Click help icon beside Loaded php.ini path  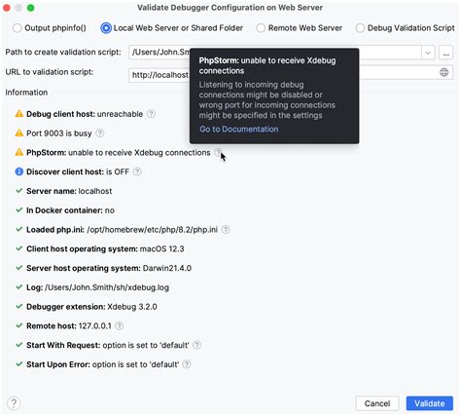(x=226, y=230)
